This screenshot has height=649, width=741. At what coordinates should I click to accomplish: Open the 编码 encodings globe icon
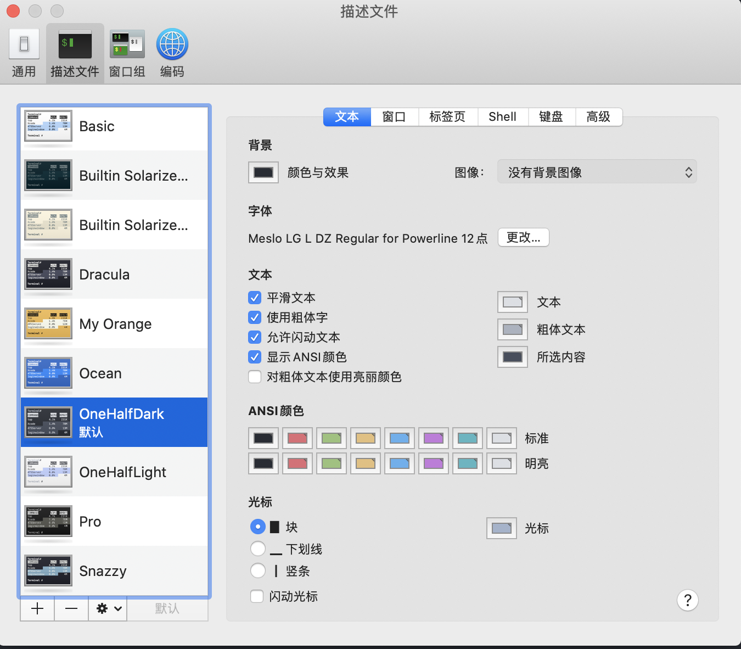pyautogui.click(x=172, y=53)
